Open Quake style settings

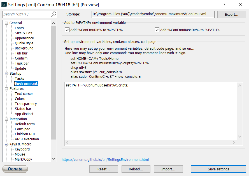[24, 43]
